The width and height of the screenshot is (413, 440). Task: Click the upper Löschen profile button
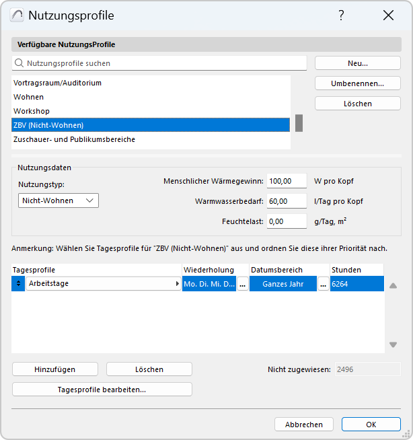click(357, 104)
